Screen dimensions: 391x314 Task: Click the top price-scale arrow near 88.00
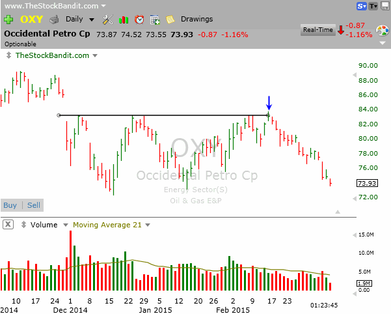[x=355, y=75]
